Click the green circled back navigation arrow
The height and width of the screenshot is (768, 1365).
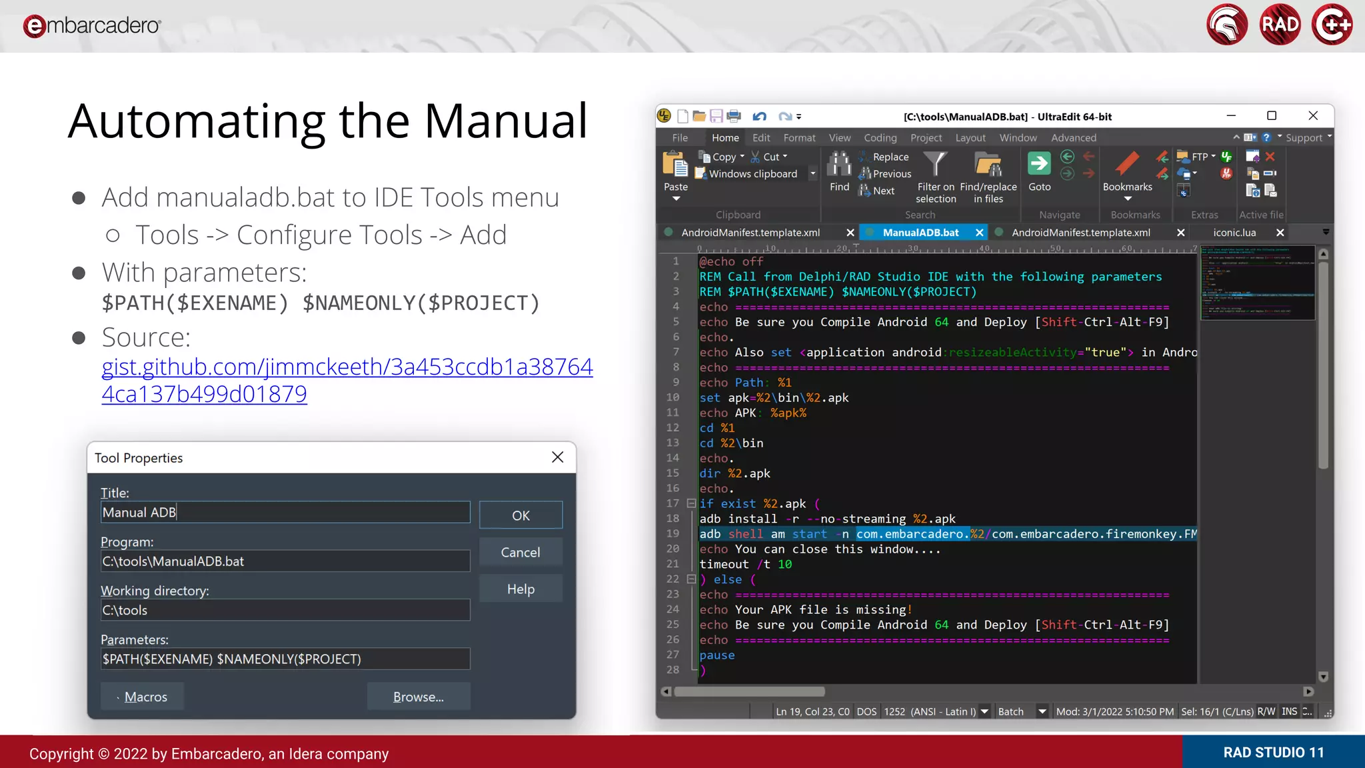point(1067,157)
